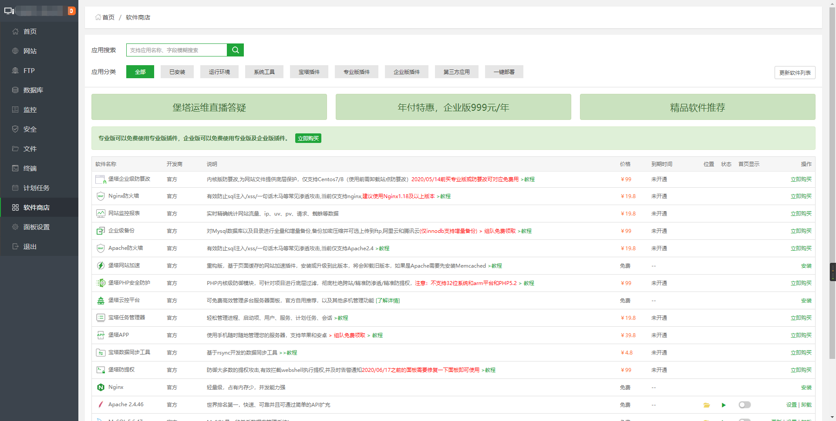The height and width of the screenshot is (421, 836).
Task: Click the search magnifier button
Action: [x=235, y=50]
